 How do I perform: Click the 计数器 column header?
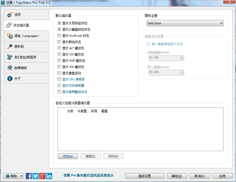[x=84, y=111]
